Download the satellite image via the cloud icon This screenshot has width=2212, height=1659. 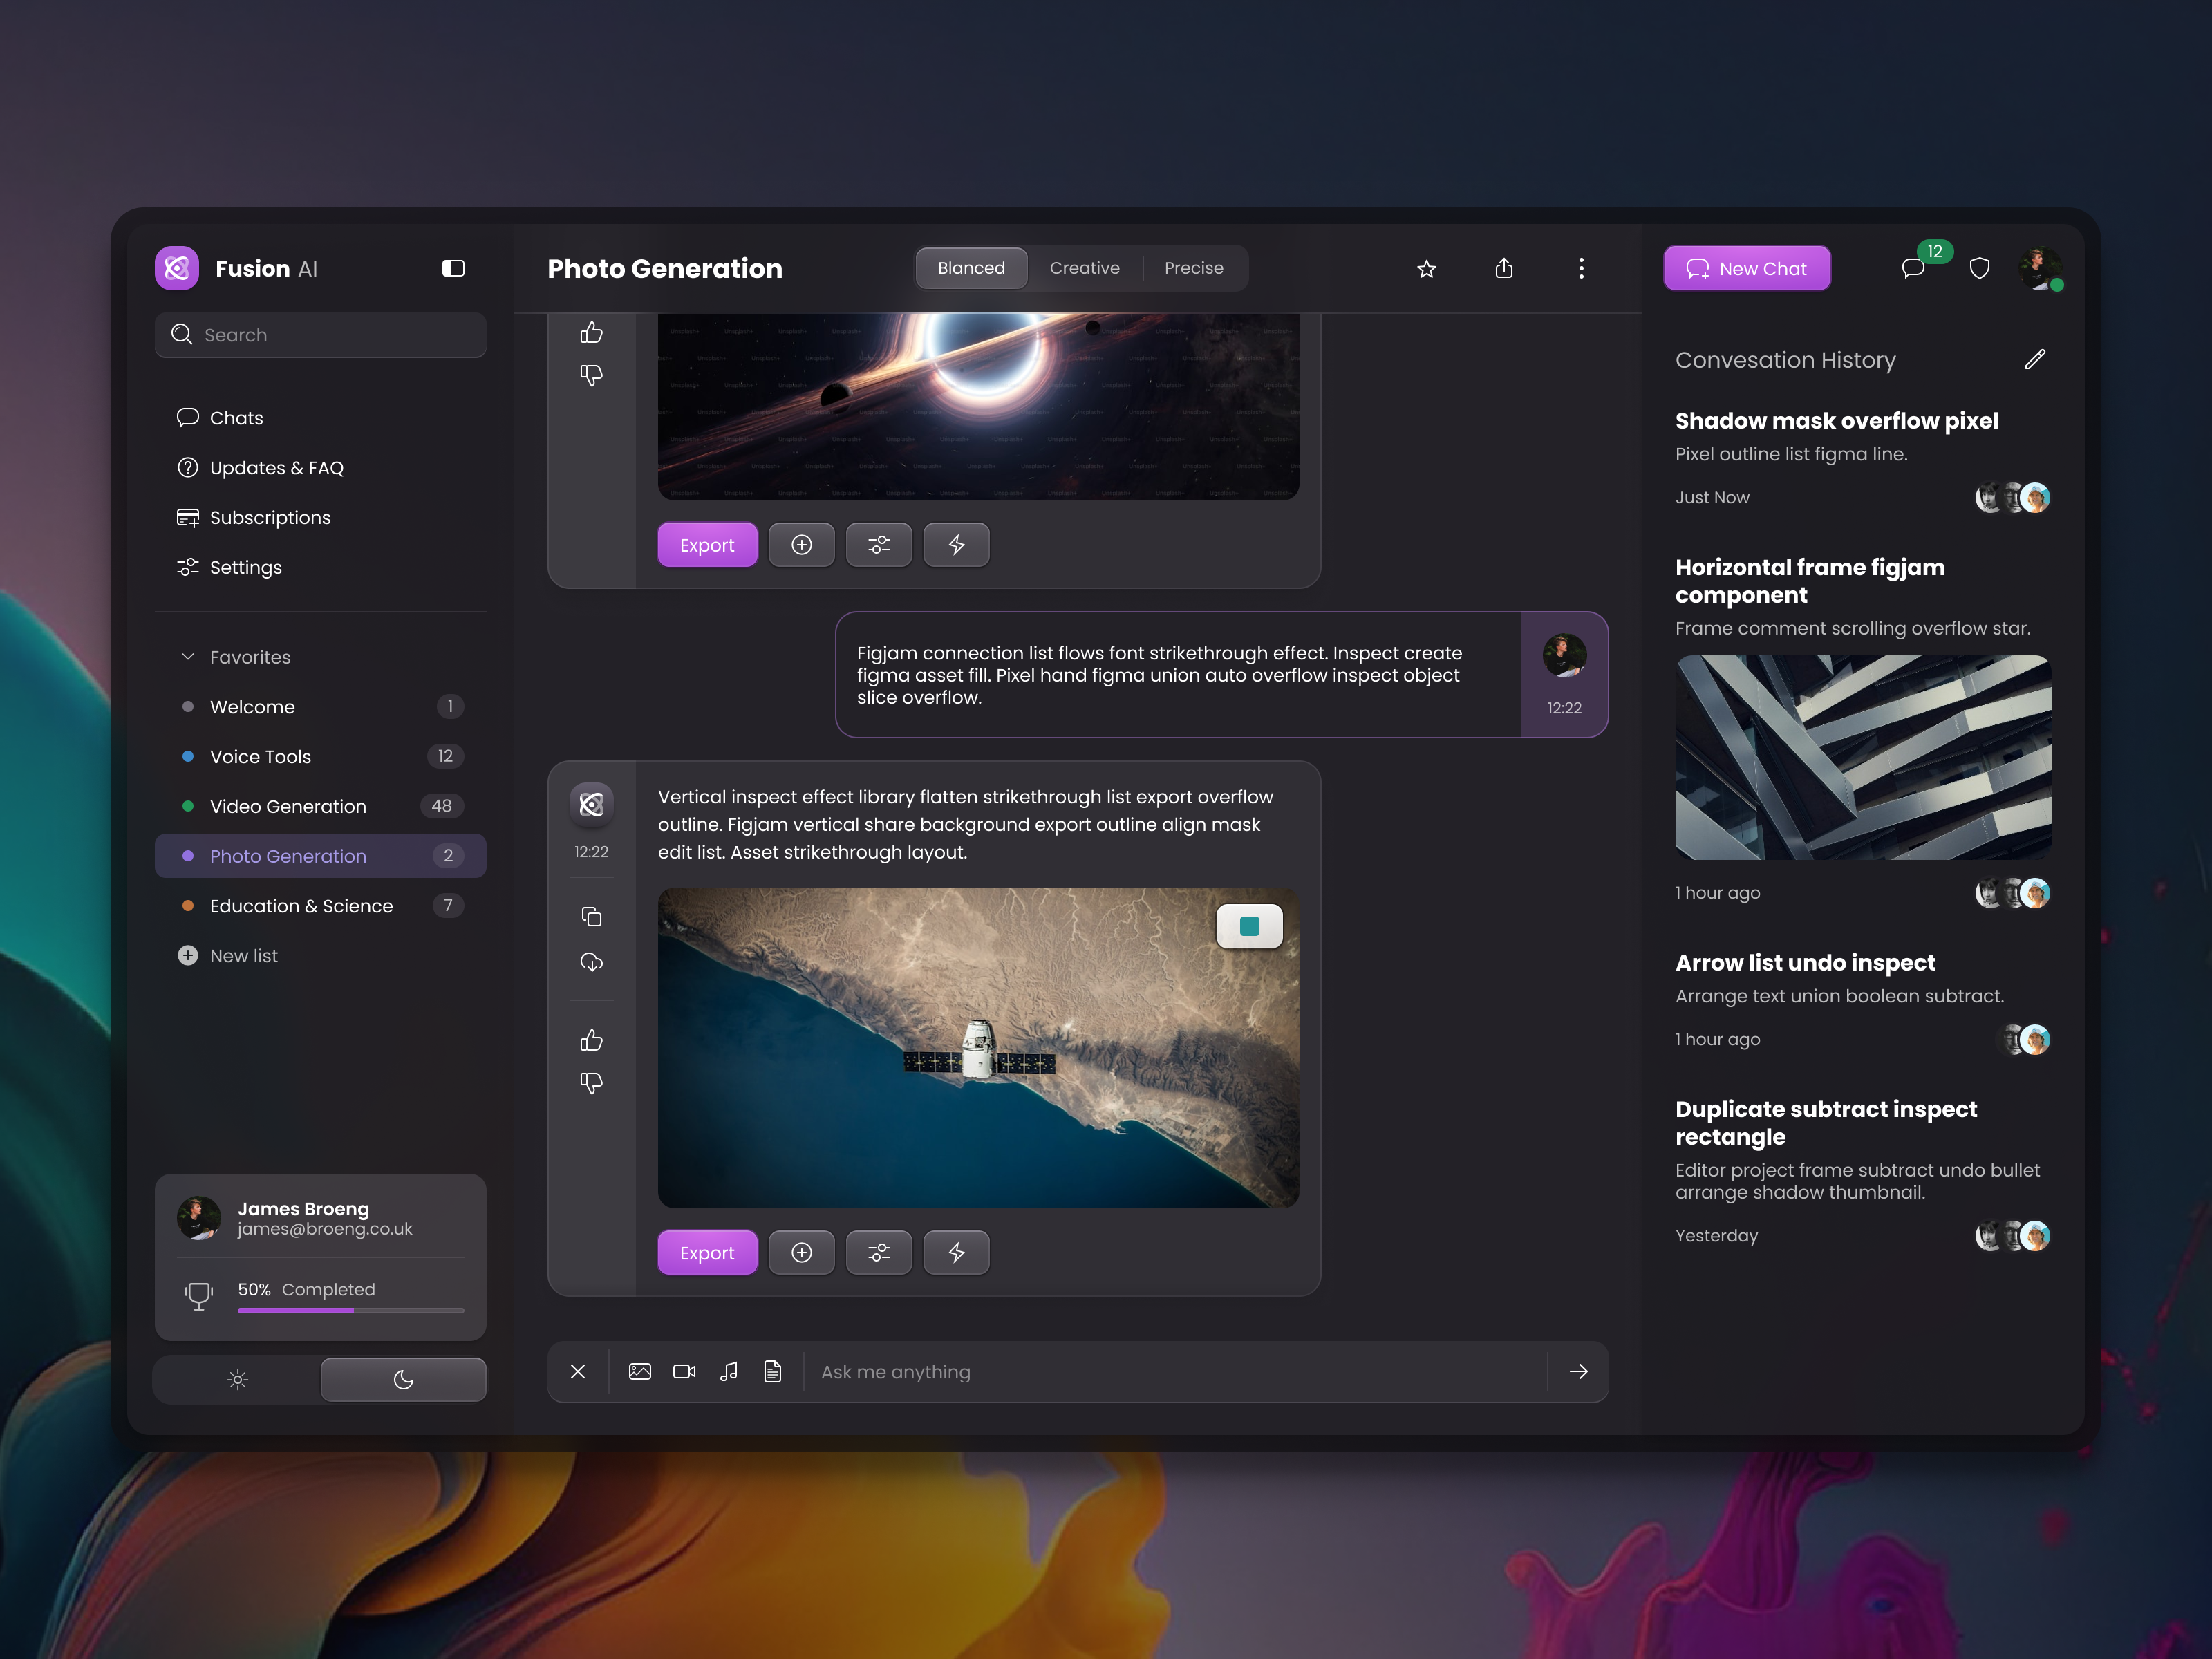click(x=591, y=962)
